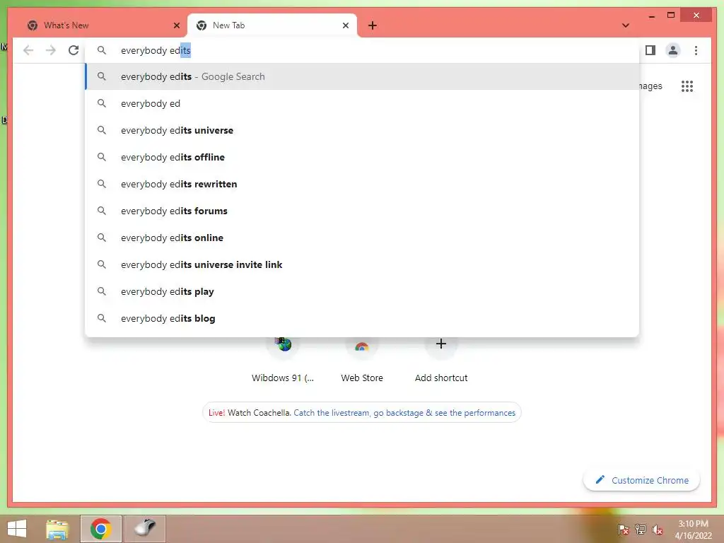Click the address bar search text
The height and width of the screenshot is (543, 724).
[x=156, y=50]
